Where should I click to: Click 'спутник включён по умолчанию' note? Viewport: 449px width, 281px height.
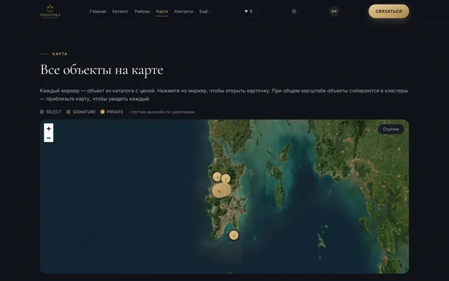(162, 112)
